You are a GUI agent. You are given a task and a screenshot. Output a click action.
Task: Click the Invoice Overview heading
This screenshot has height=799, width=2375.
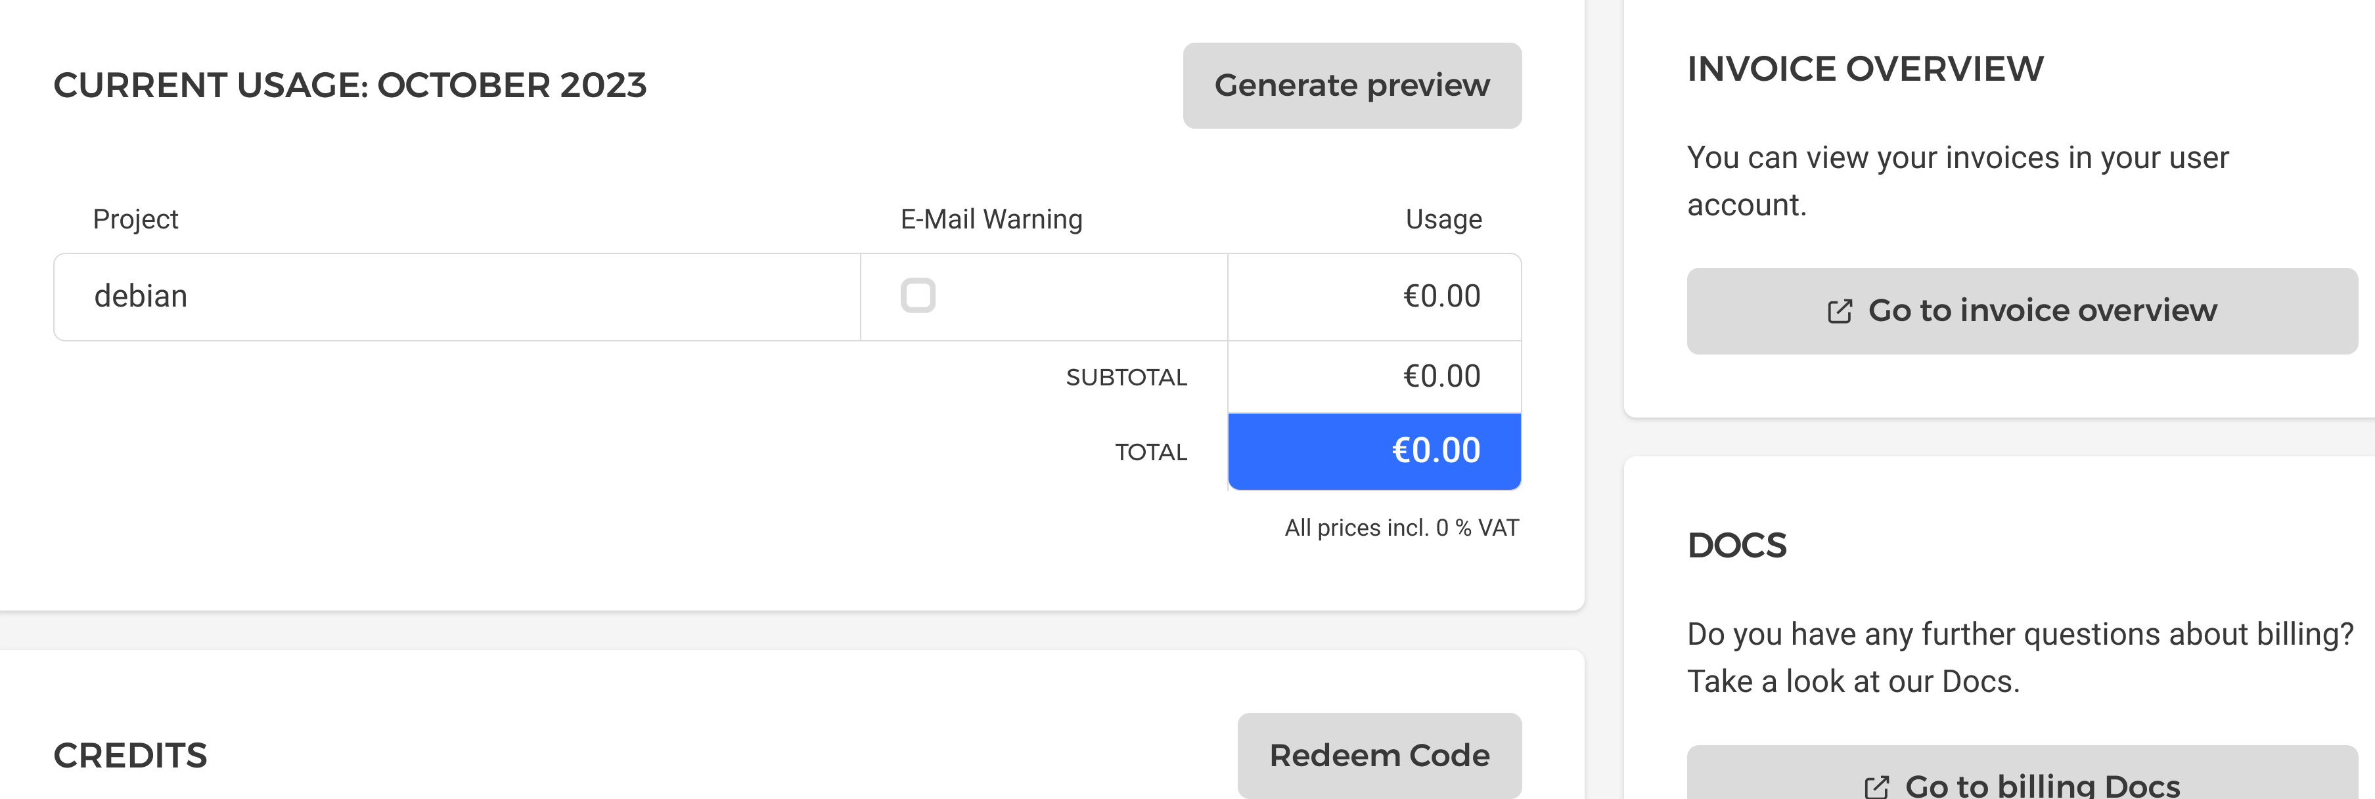(x=1865, y=69)
